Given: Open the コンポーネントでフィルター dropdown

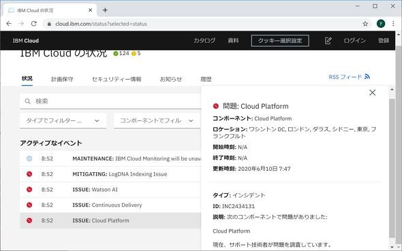Looking at the screenshot, I should pyautogui.click(x=157, y=120).
